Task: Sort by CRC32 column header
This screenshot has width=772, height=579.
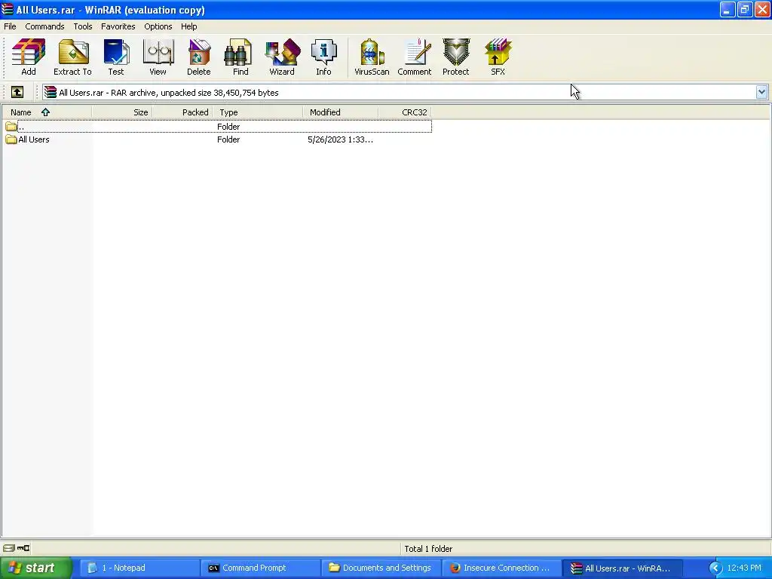Action: coord(405,112)
